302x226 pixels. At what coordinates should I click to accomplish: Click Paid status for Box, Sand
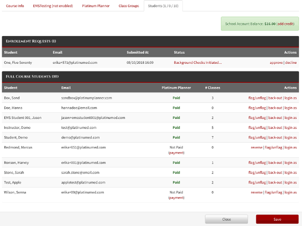coord(176,98)
